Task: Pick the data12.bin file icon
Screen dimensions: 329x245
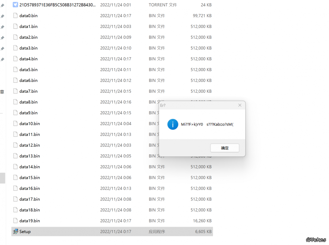Action: [x=15, y=145]
